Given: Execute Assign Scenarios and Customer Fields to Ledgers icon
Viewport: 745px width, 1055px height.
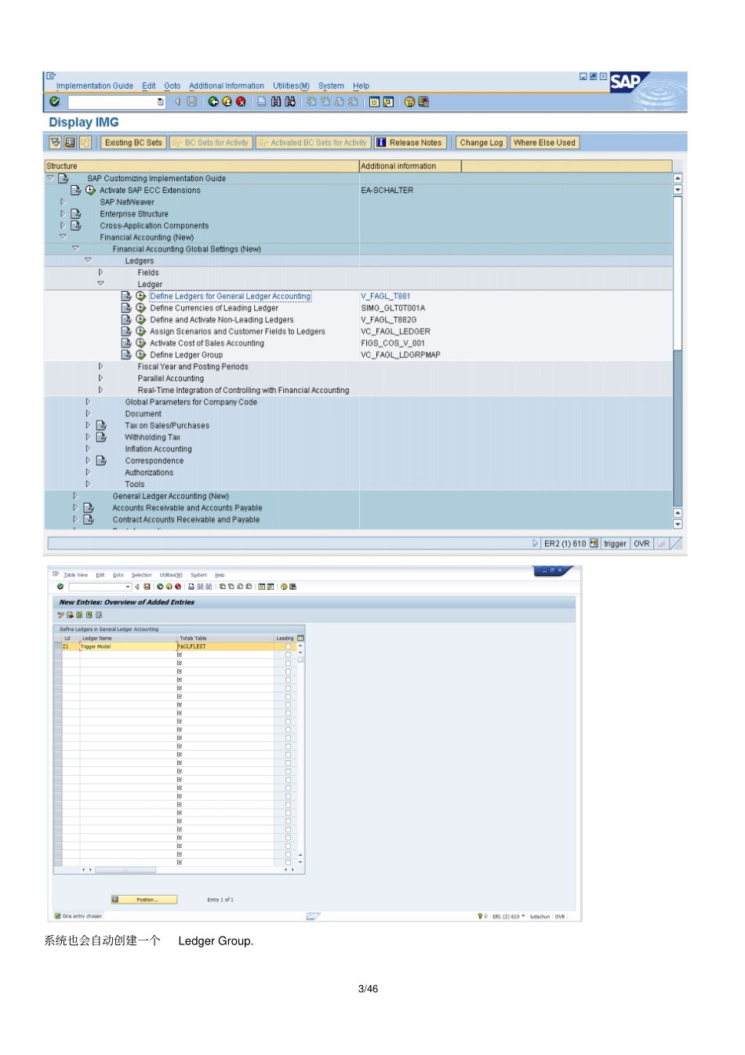Looking at the screenshot, I should point(141,332).
